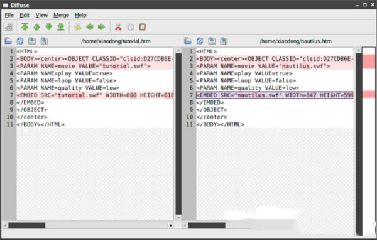
Task: Jump to last difference green arrow
Action: pos(61,27)
